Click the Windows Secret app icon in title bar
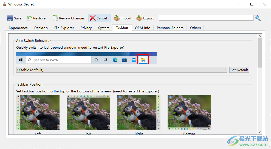Screen dimensions: 271x149 pyautogui.click(x=4, y=4)
